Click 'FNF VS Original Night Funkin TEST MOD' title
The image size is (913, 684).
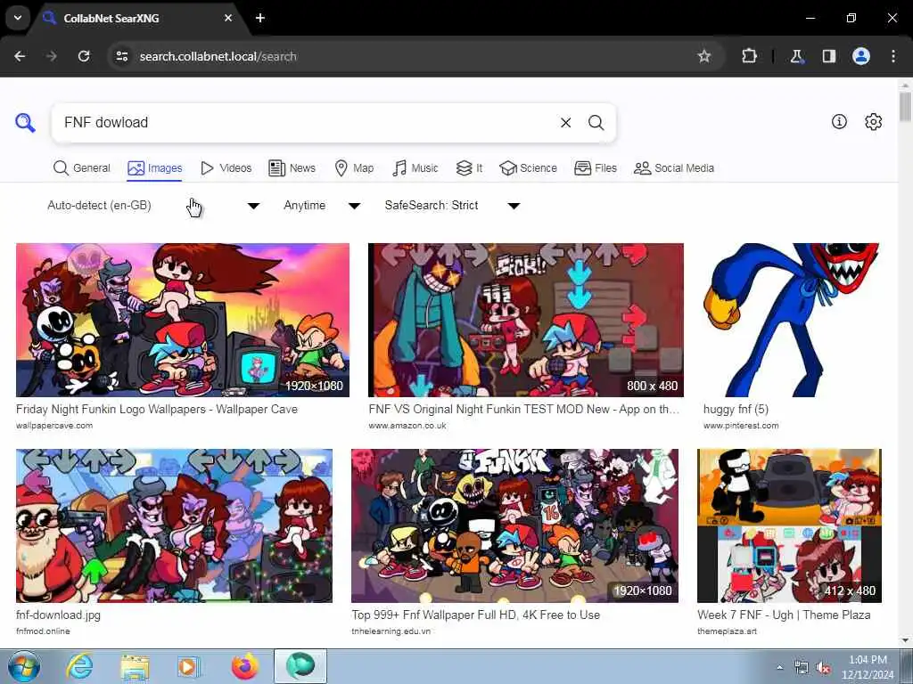coord(523,410)
